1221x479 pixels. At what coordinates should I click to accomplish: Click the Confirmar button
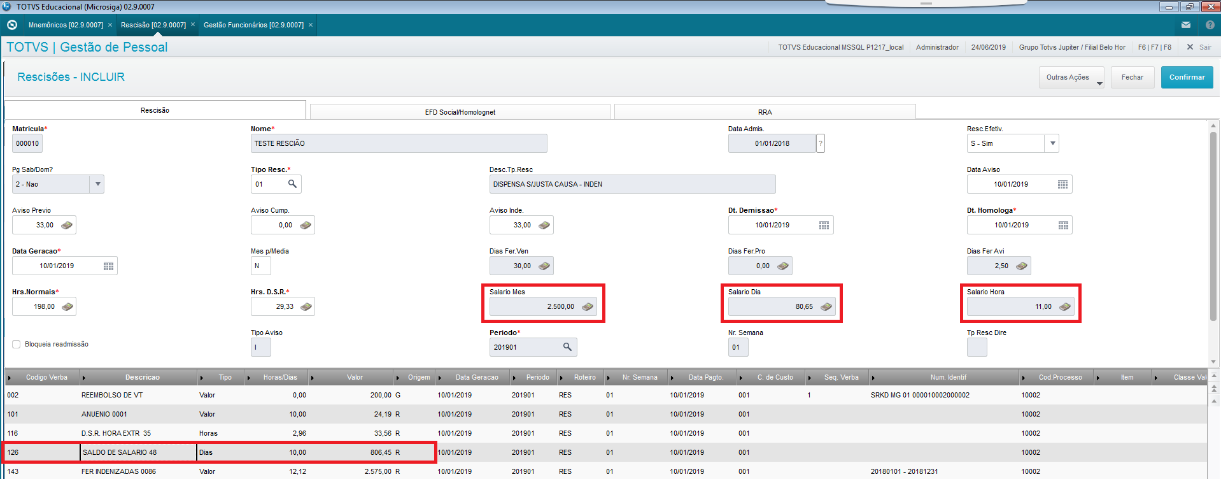(x=1187, y=77)
